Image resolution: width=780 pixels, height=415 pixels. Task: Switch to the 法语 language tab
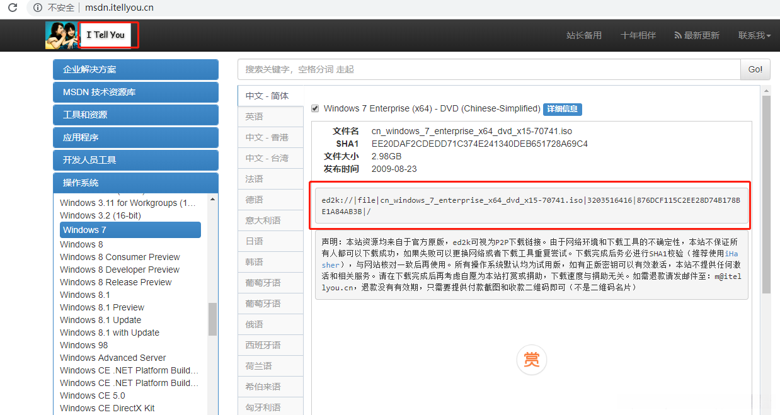click(270, 179)
